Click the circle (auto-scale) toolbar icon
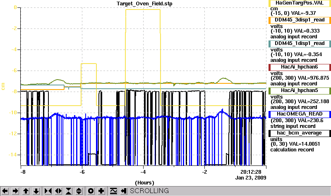Screen dimensions: 331x196 (91, 191)
